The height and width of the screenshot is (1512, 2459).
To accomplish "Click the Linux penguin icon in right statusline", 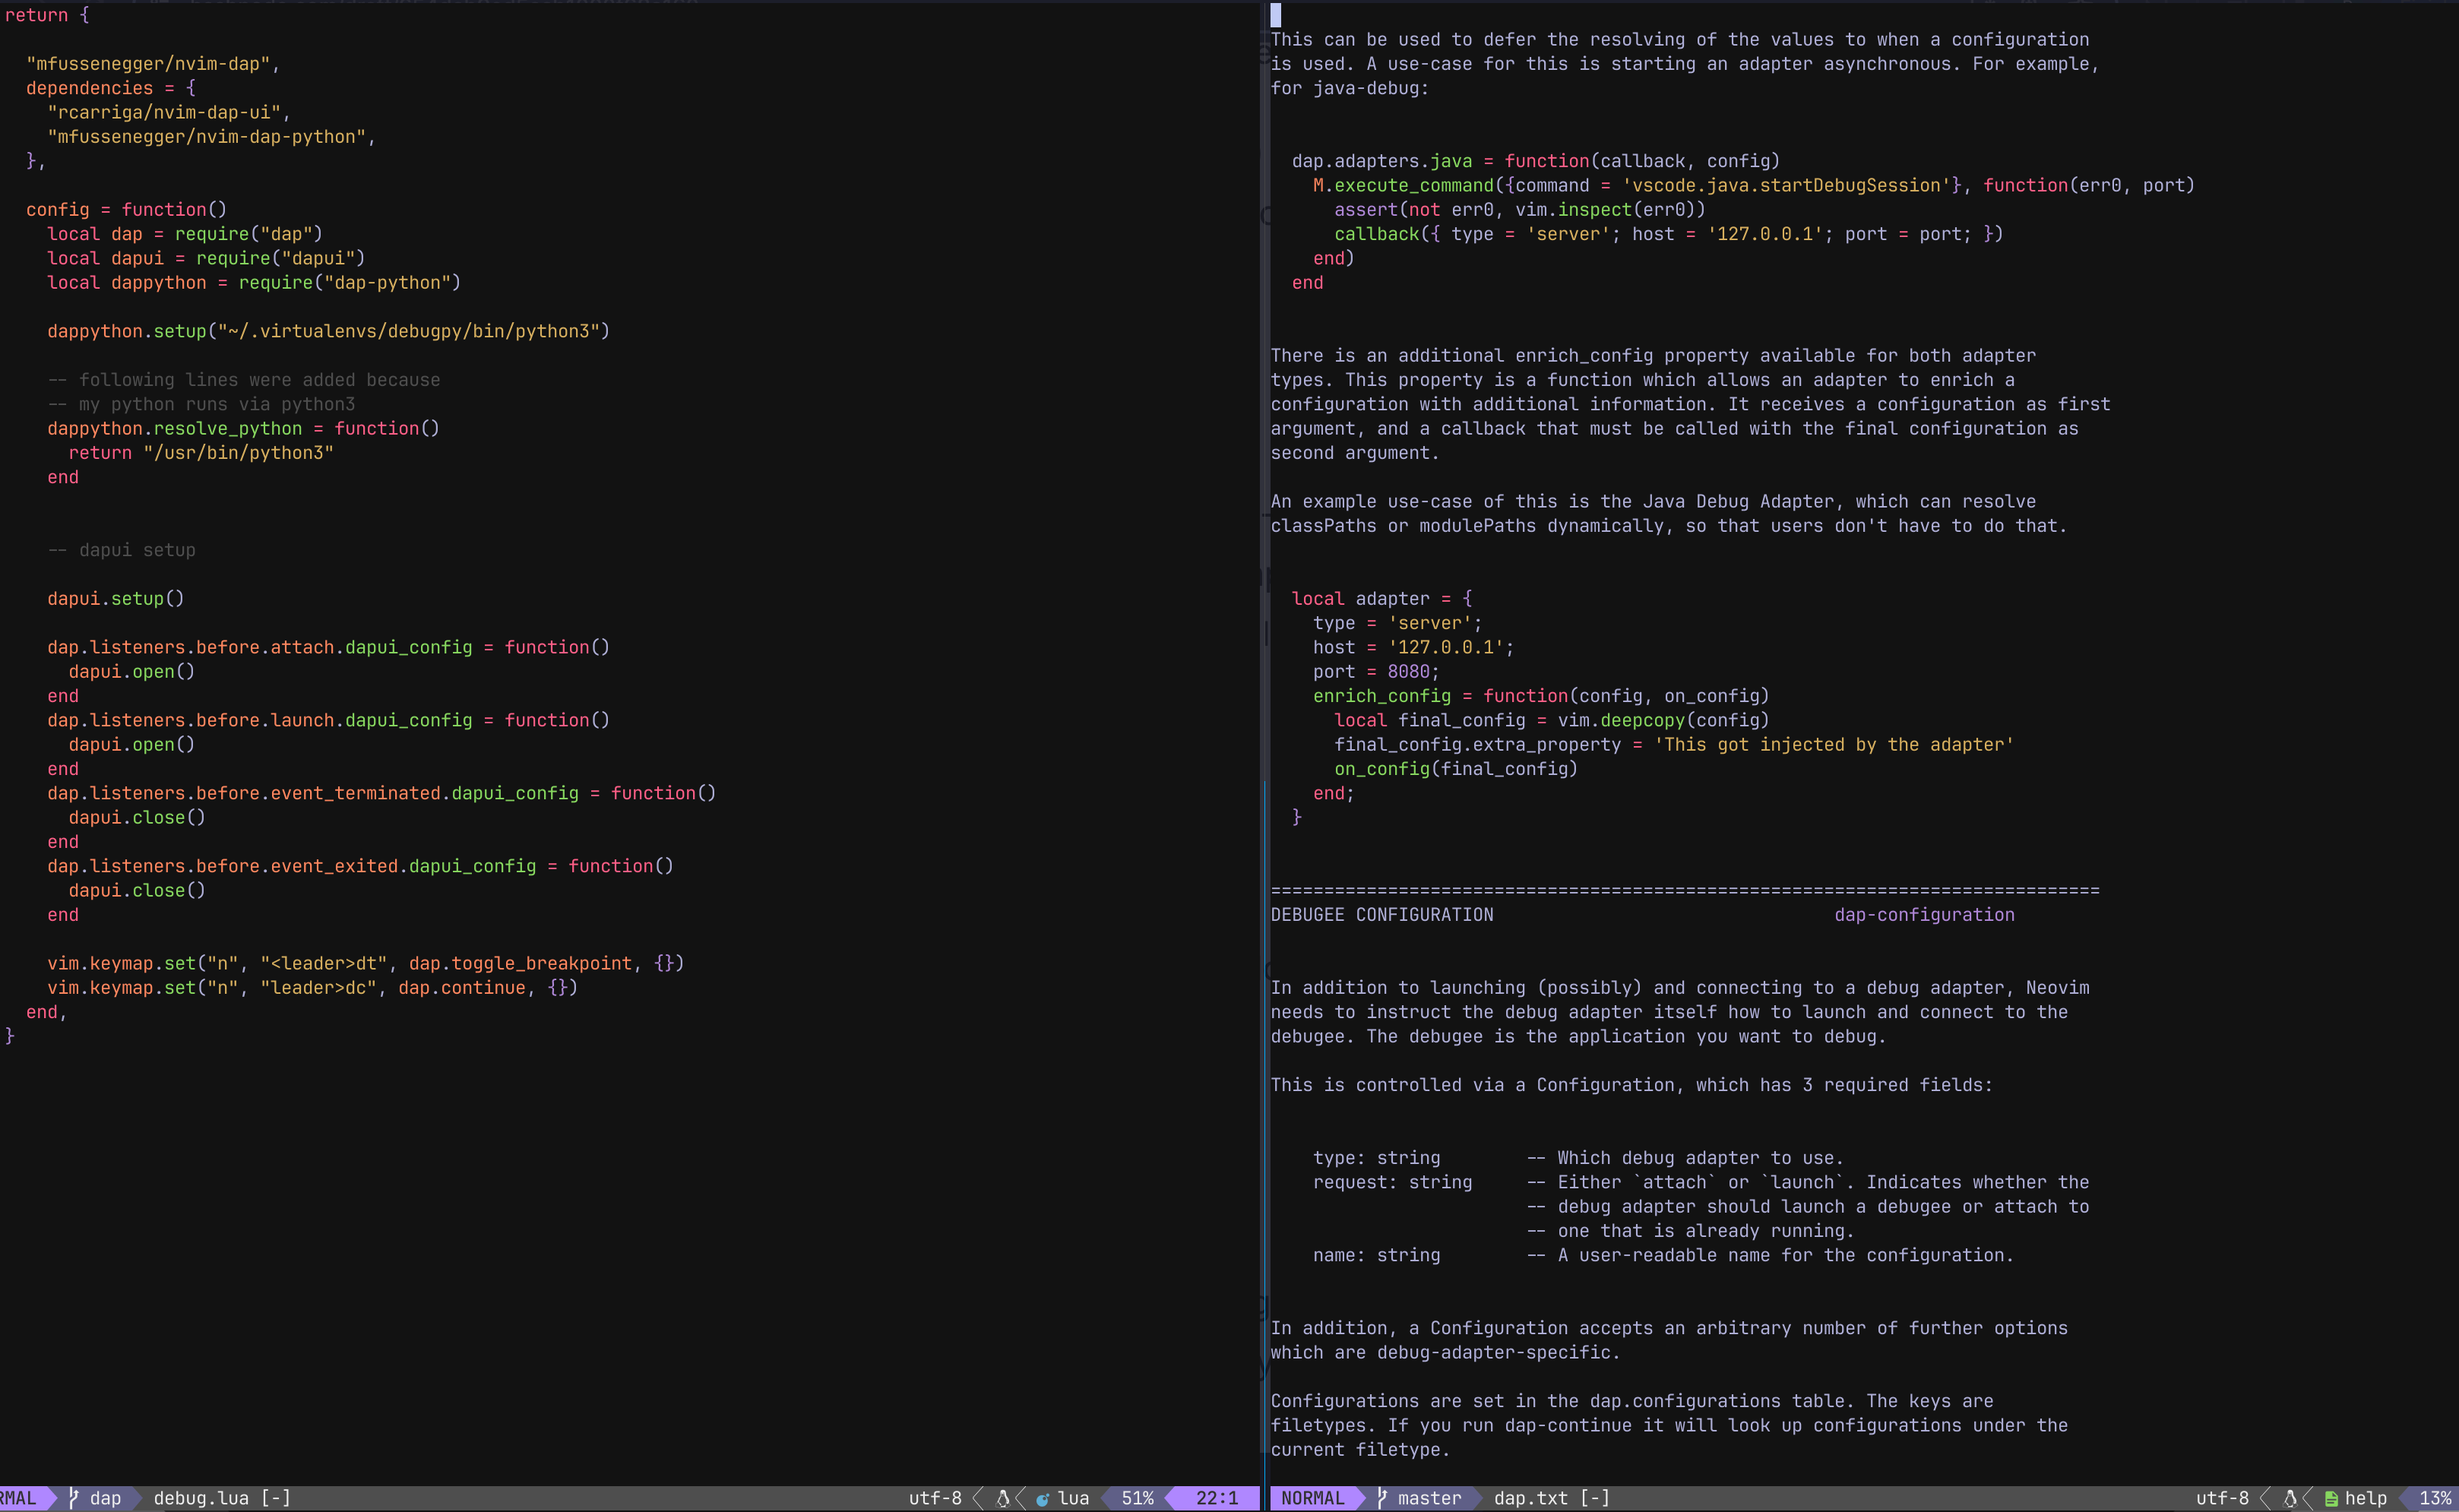I will (x=2290, y=1498).
